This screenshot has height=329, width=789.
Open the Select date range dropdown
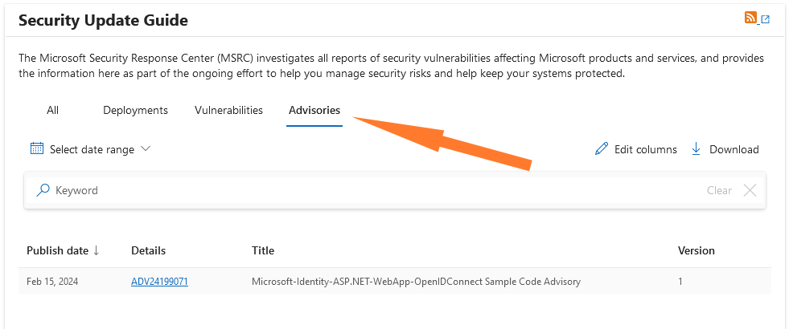(x=92, y=149)
